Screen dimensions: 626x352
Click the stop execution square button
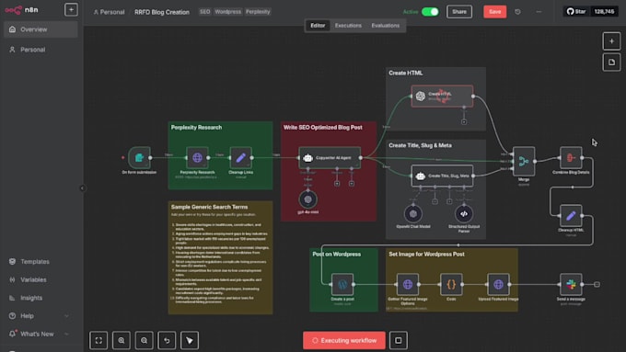399,340
